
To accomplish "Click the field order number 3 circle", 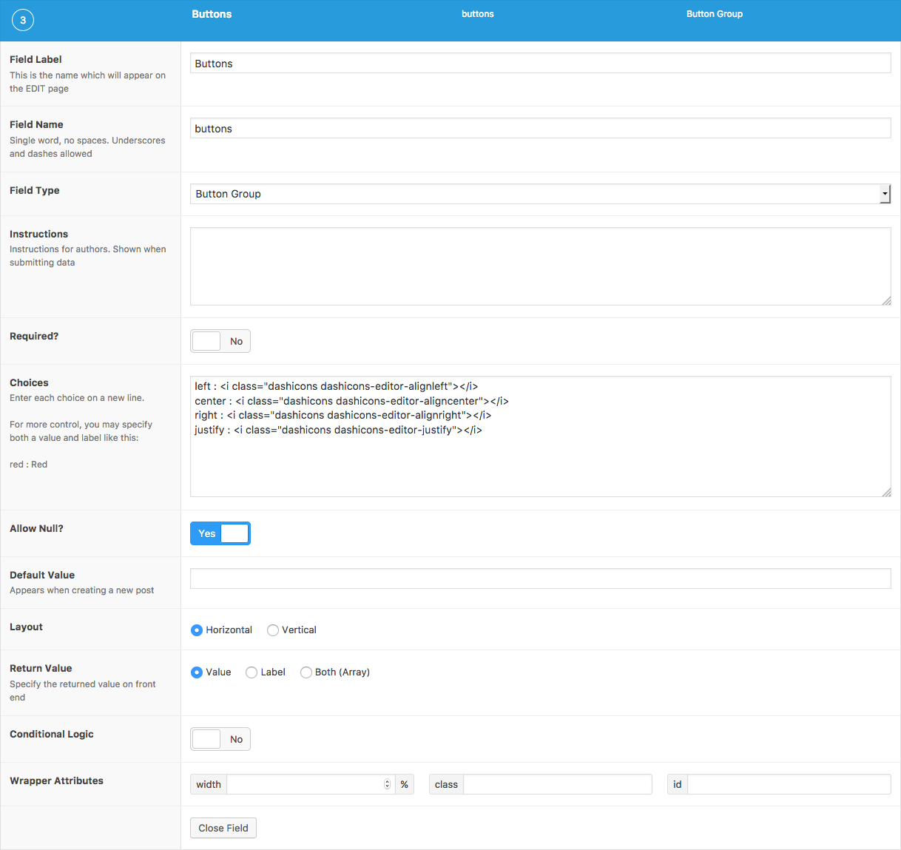I will 23,20.
